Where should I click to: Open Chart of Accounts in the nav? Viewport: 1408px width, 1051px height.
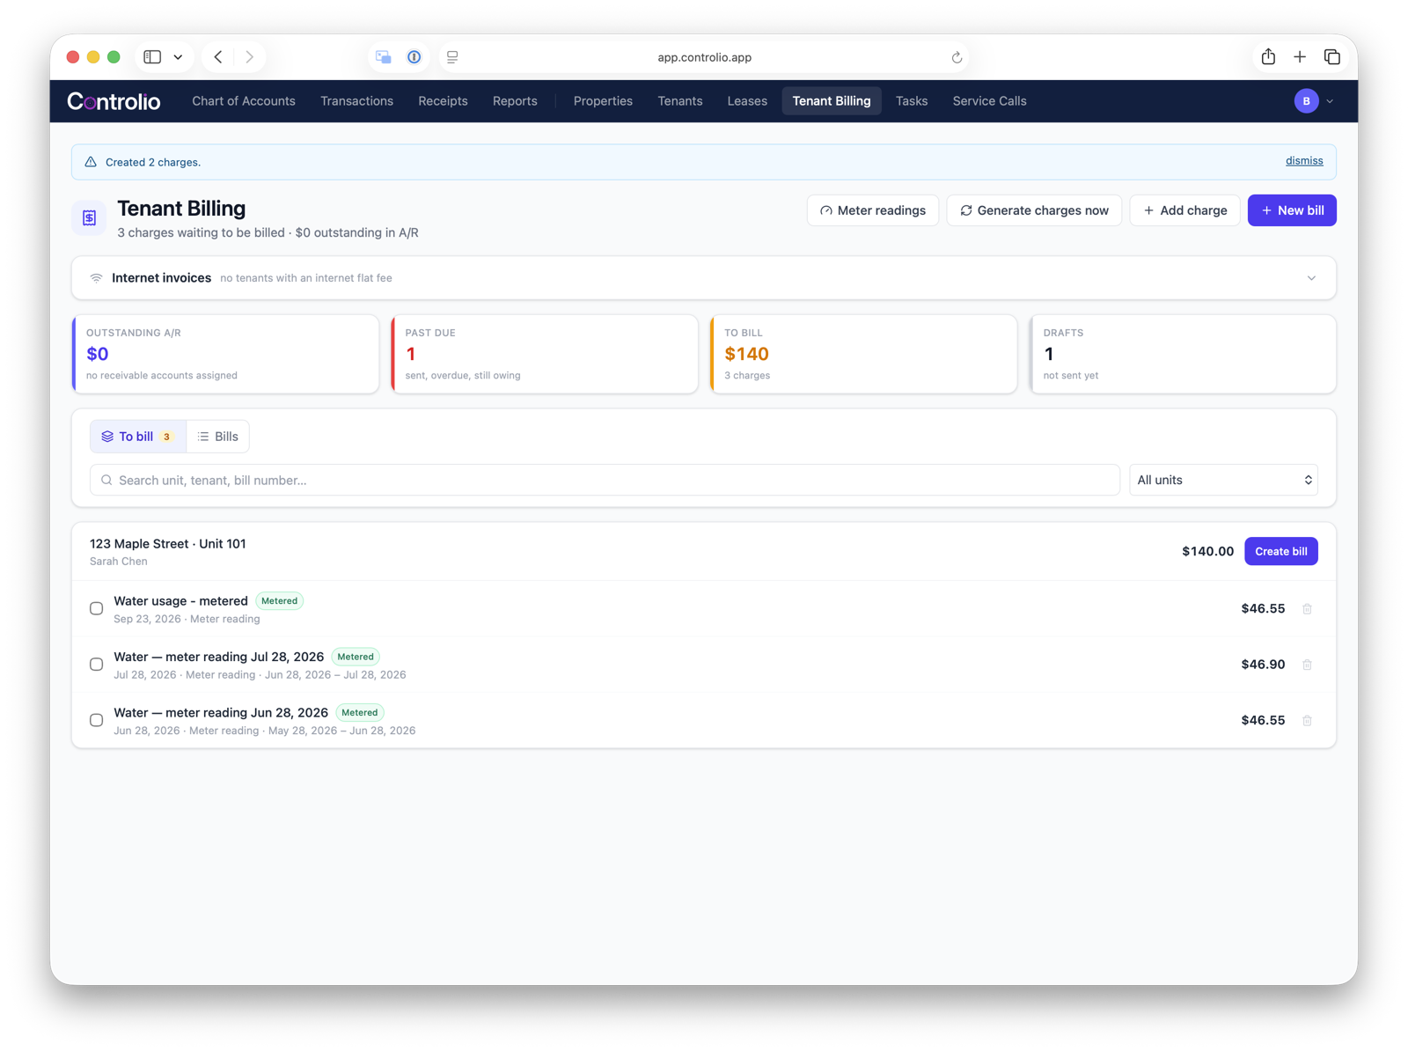coord(244,101)
